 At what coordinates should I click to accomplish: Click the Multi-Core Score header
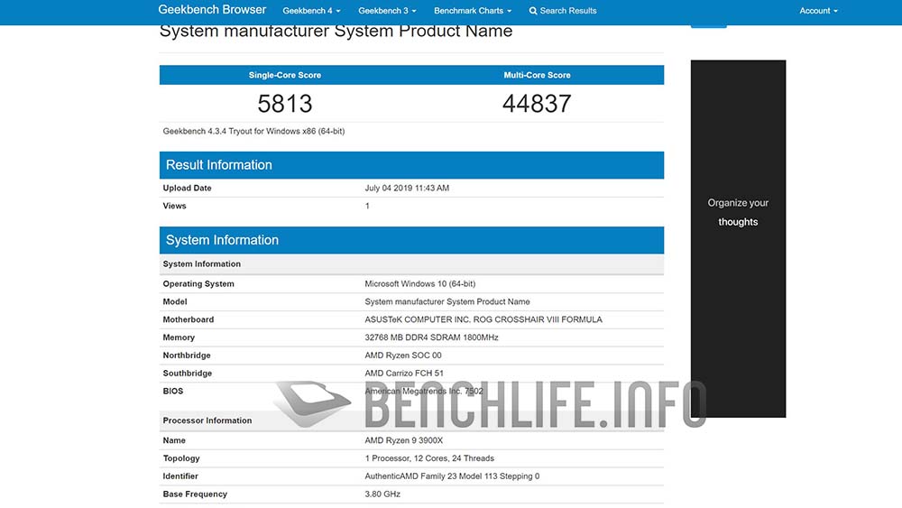[x=537, y=76]
